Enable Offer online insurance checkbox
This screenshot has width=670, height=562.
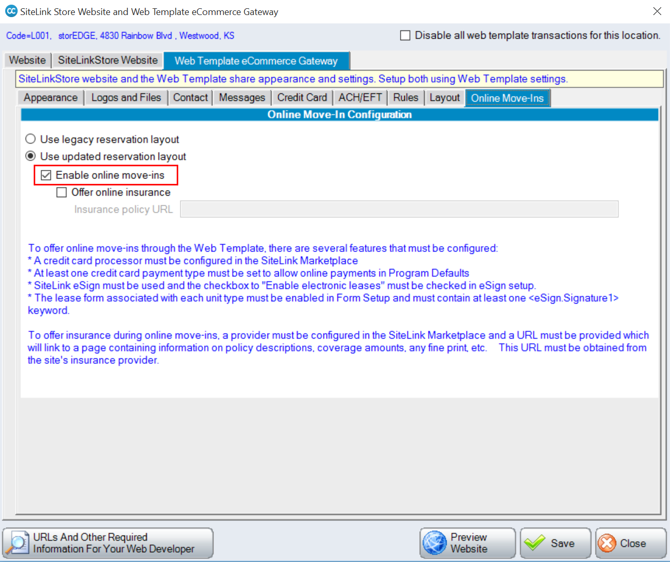(62, 192)
